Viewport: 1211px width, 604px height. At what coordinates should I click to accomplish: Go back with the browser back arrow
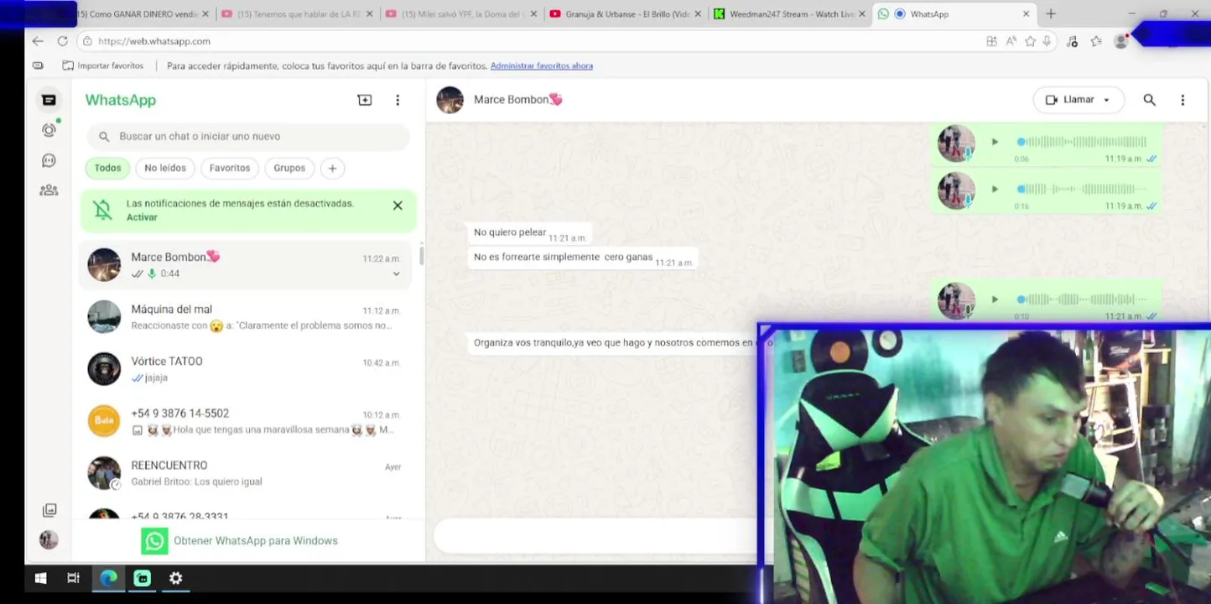tap(38, 41)
